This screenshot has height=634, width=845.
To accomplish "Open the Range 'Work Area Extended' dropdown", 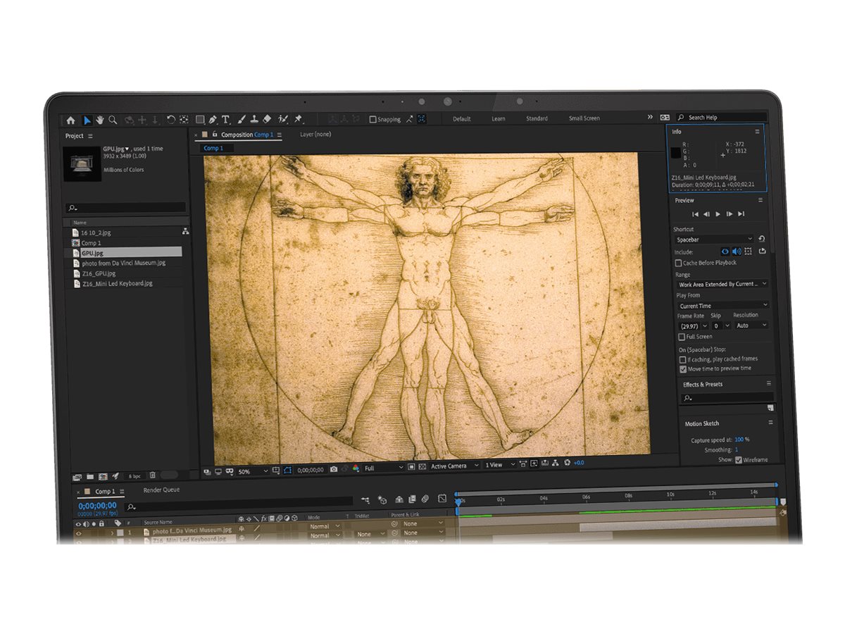I will pos(722,285).
